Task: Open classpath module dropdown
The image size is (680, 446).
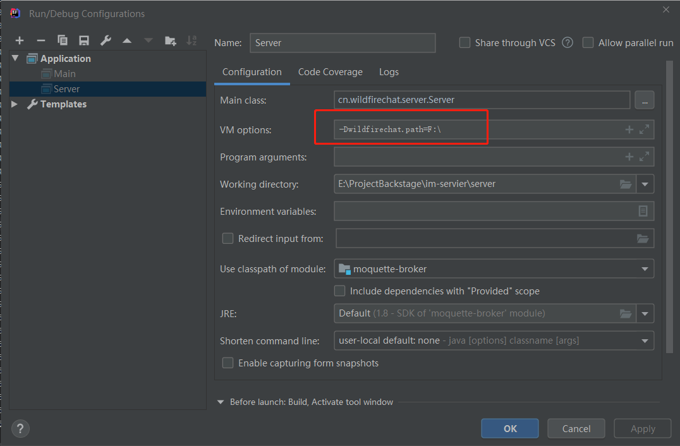Action: (645, 269)
